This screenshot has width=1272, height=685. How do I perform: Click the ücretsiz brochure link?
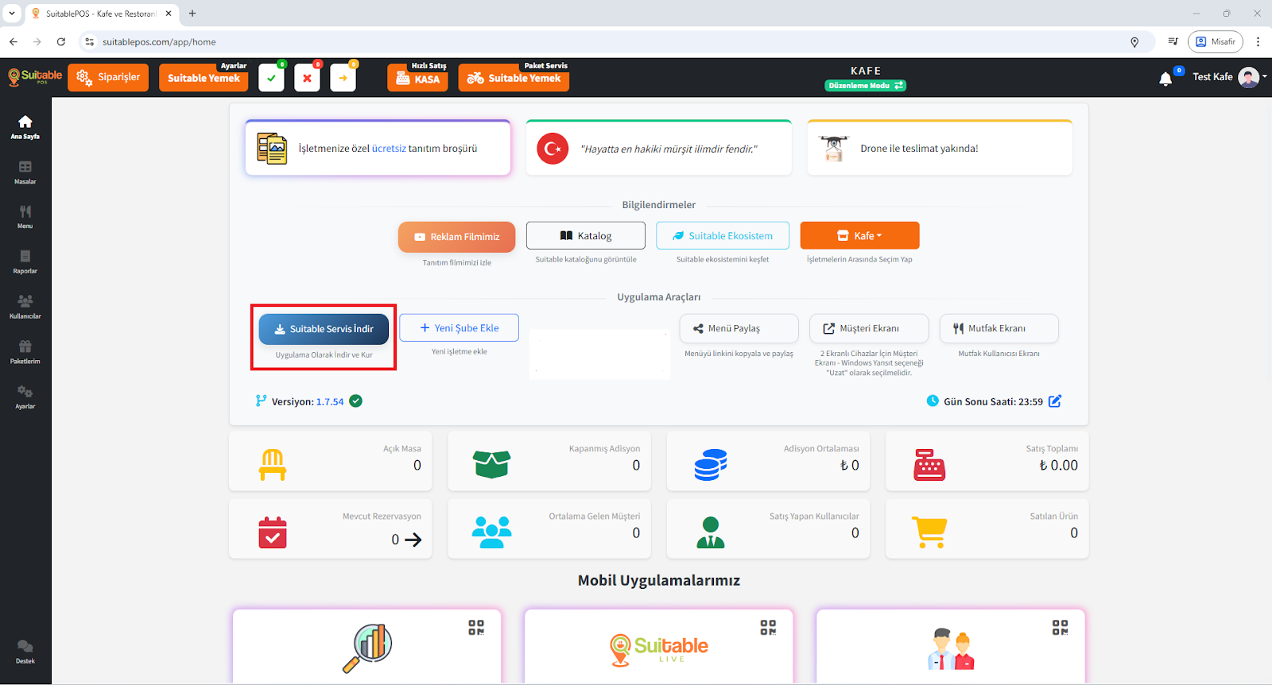pos(389,149)
